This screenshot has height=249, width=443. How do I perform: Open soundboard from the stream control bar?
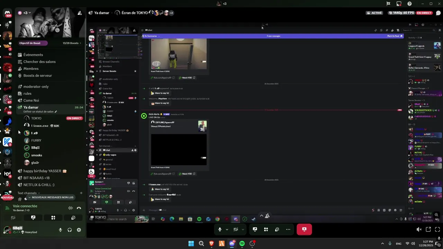pyautogui.click(x=277, y=229)
